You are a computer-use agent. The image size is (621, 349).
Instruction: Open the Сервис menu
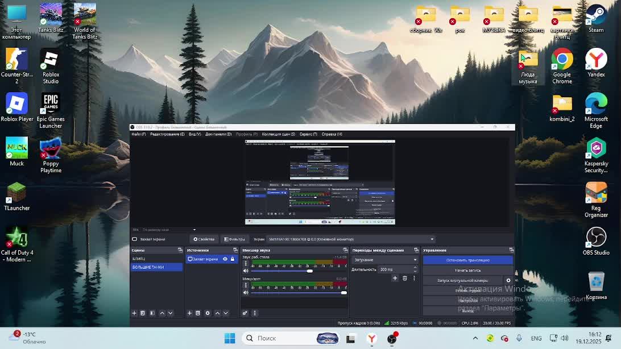pyautogui.click(x=308, y=134)
